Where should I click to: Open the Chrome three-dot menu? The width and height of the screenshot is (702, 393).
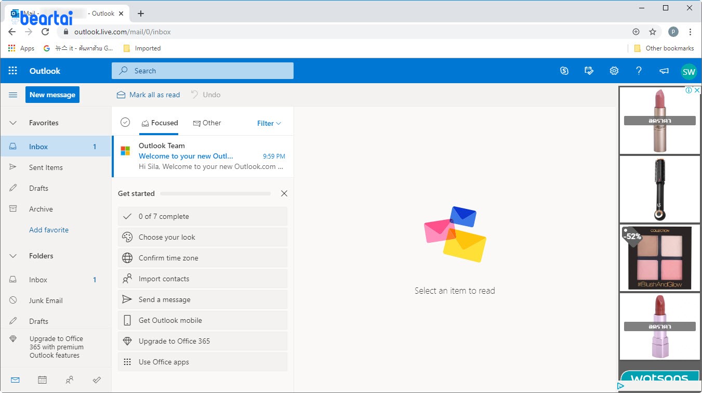click(691, 32)
